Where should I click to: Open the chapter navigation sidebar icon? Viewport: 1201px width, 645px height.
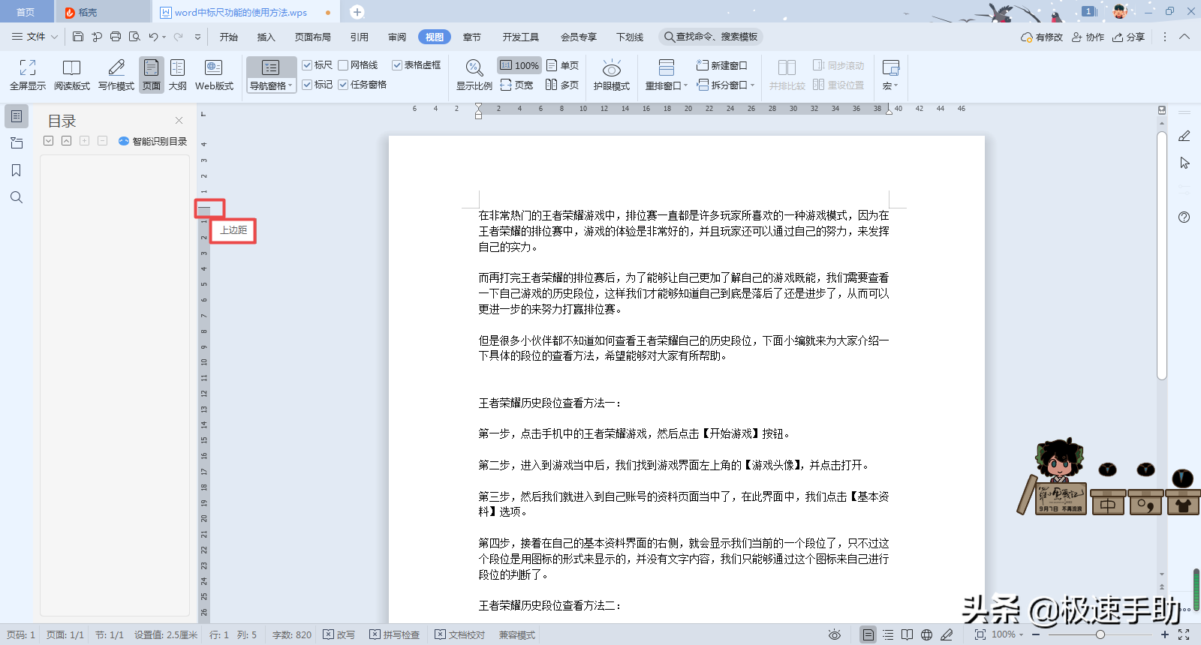pos(17,143)
